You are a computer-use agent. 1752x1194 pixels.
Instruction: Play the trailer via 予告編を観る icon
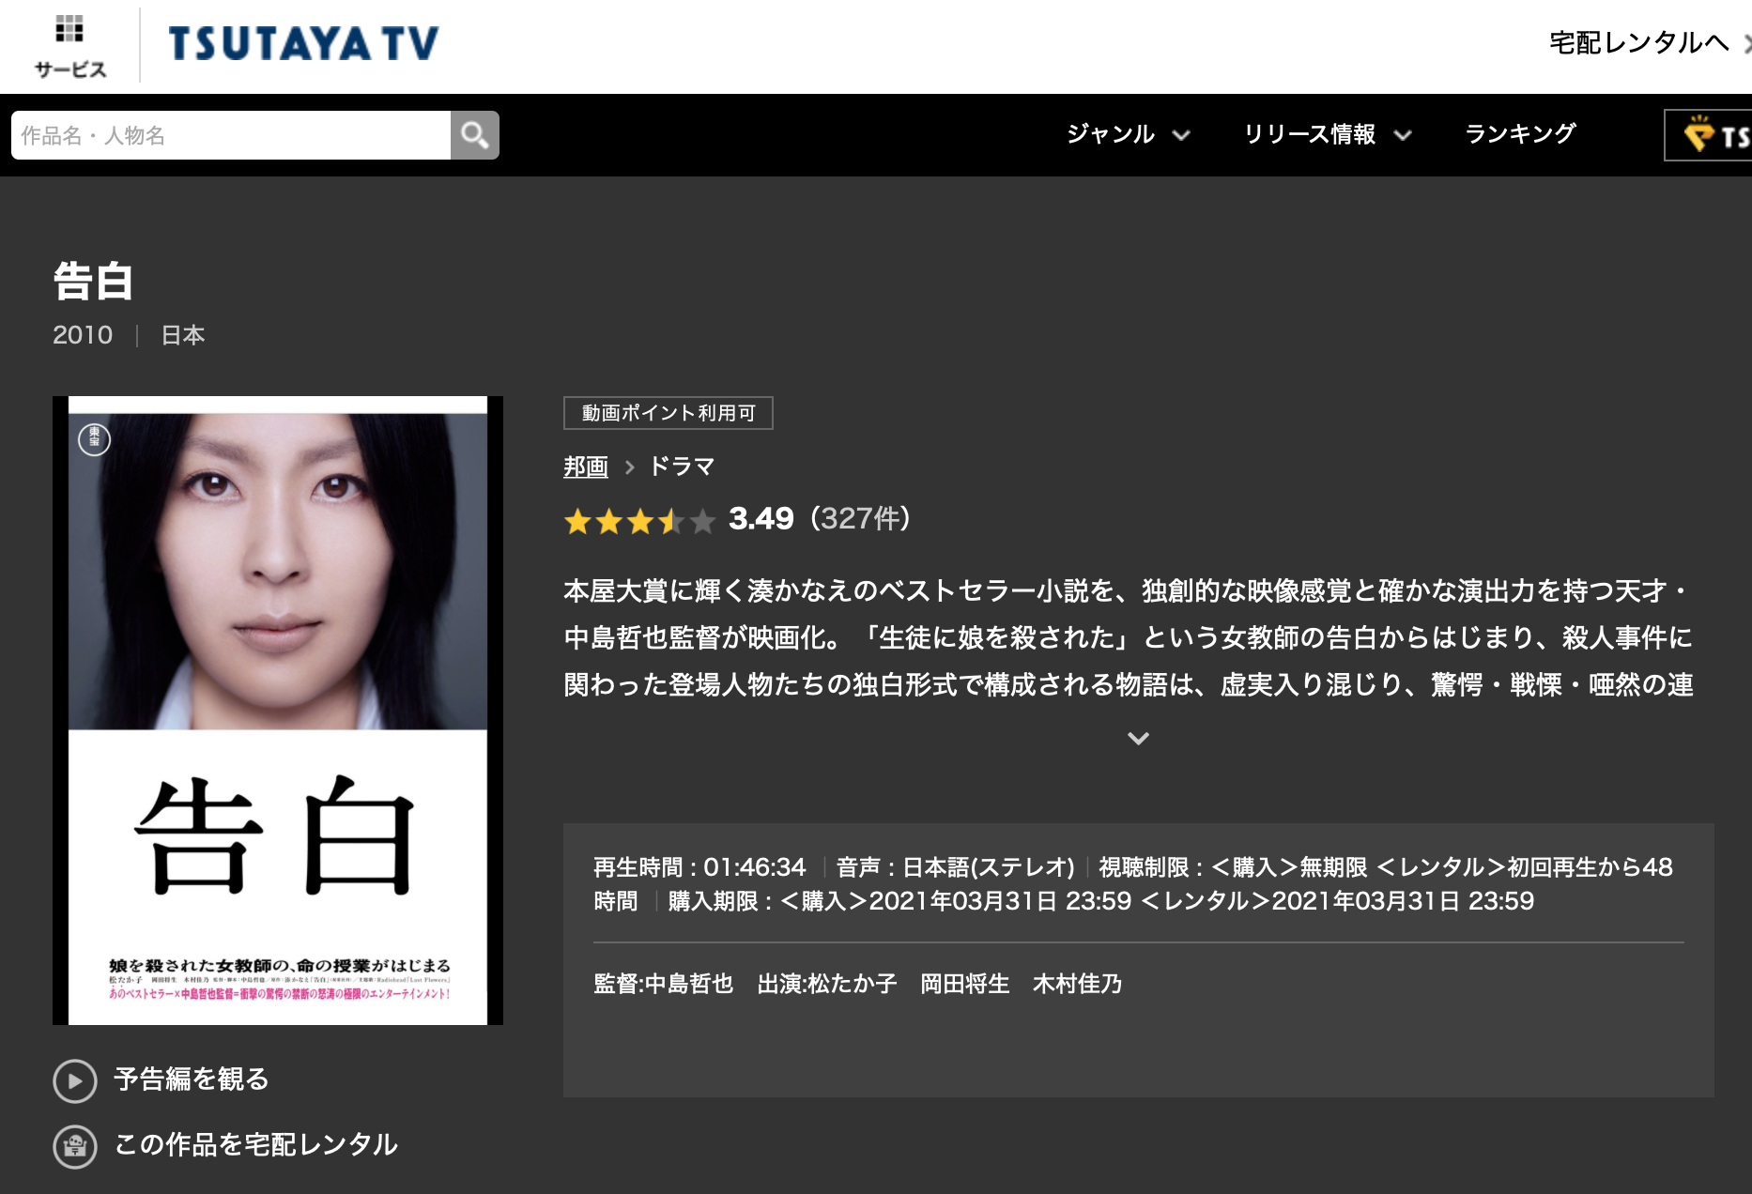tap(75, 1080)
